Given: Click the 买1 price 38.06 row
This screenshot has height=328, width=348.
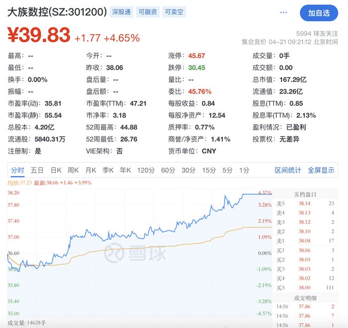Looking at the screenshot, I should click(305, 250).
